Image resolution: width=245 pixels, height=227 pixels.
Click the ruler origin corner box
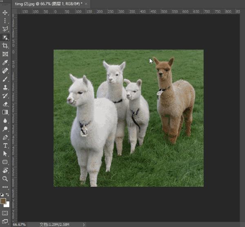(14, 11)
